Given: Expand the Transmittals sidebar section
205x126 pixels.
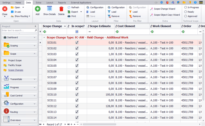Looking at the screenshot, I should 19,79.
